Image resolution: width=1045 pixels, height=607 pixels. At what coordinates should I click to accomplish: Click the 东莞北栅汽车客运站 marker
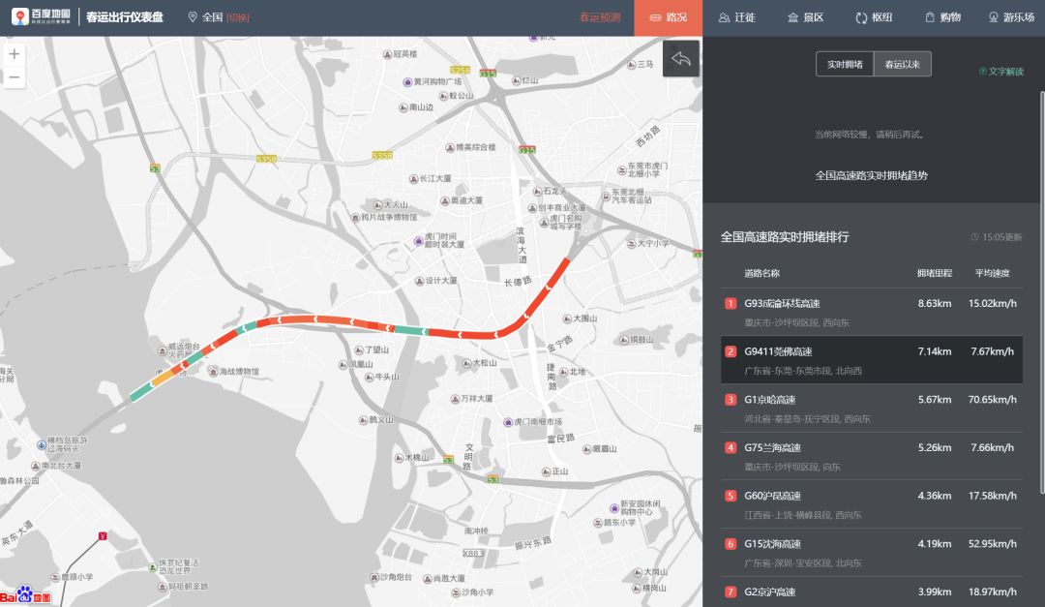tap(606, 197)
